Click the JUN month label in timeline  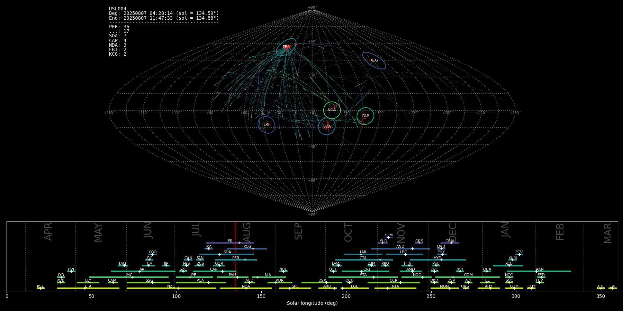click(148, 230)
